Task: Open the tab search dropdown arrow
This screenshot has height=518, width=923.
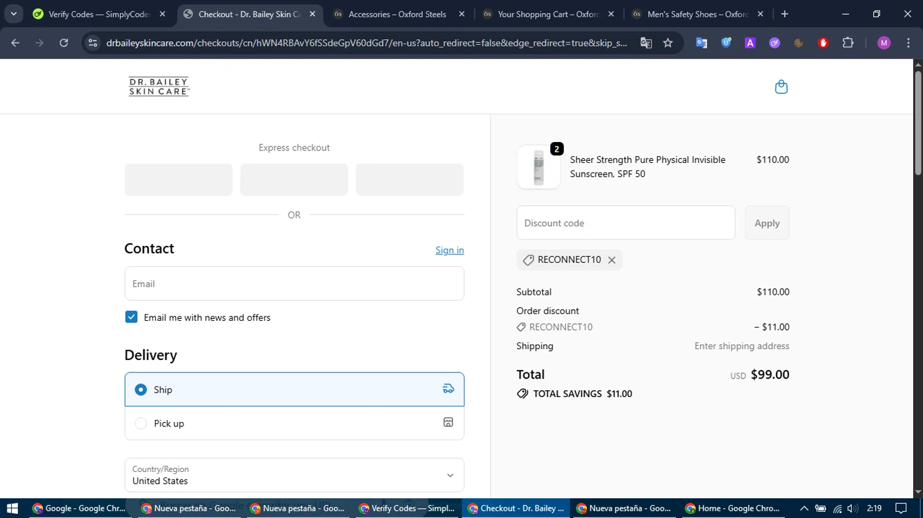Action: pos(14,14)
